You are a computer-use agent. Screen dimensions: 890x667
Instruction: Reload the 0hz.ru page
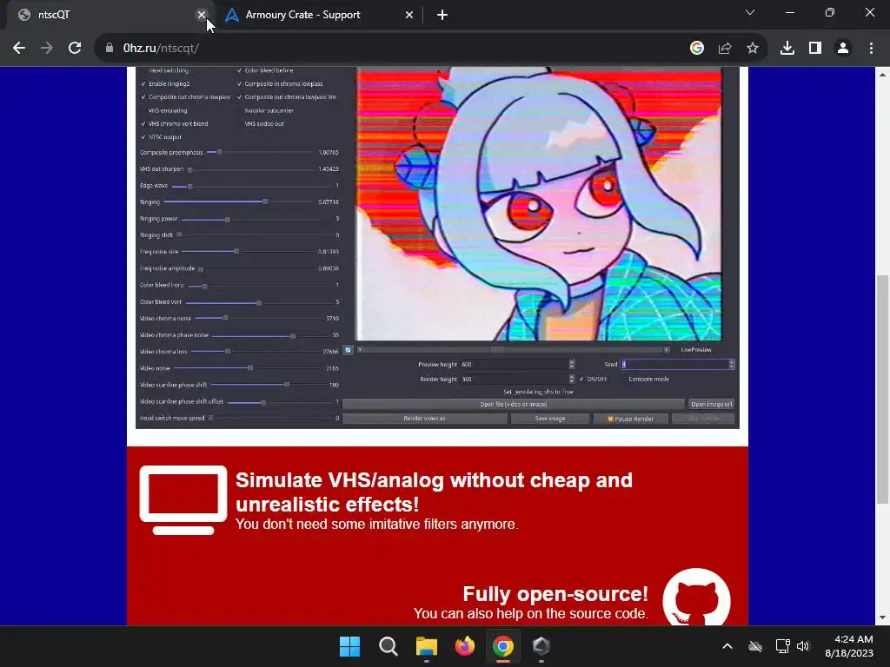[75, 49]
